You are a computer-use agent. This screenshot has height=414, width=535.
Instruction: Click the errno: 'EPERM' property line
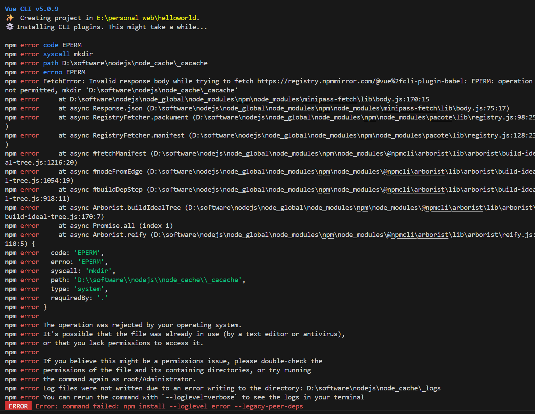(56, 262)
